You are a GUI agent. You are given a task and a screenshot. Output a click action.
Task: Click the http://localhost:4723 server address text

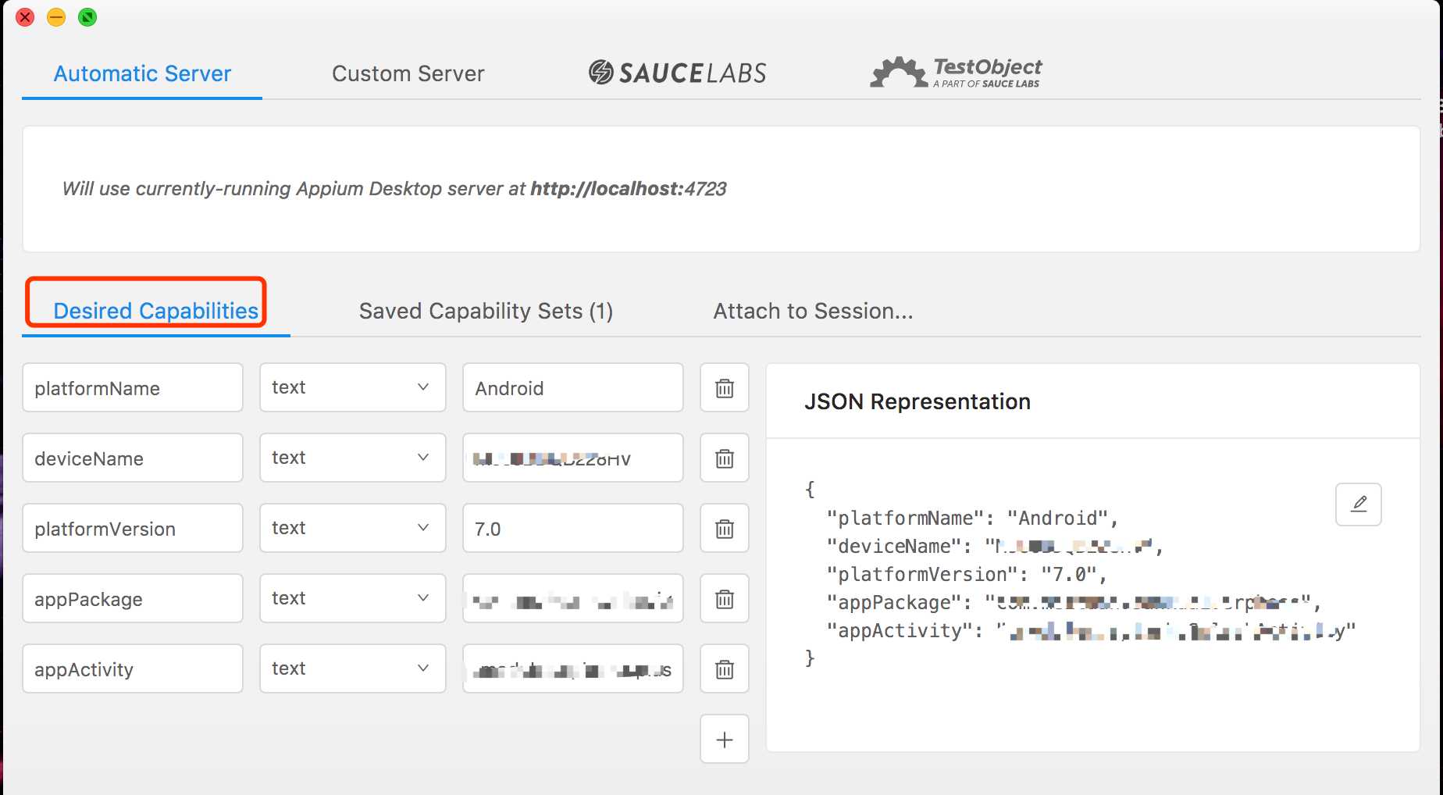629,188
